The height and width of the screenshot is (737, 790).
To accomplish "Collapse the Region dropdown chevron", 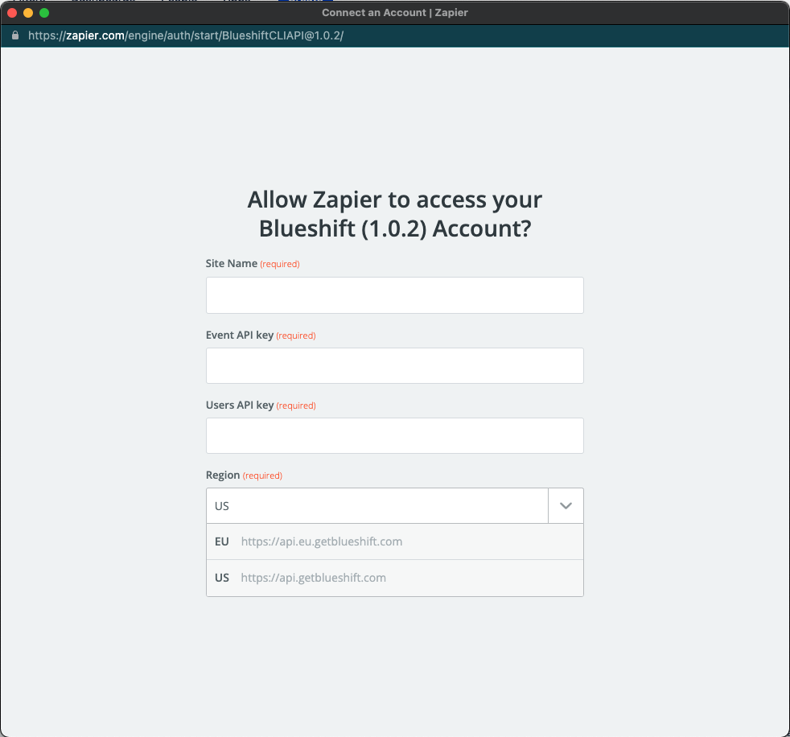I will point(566,506).
